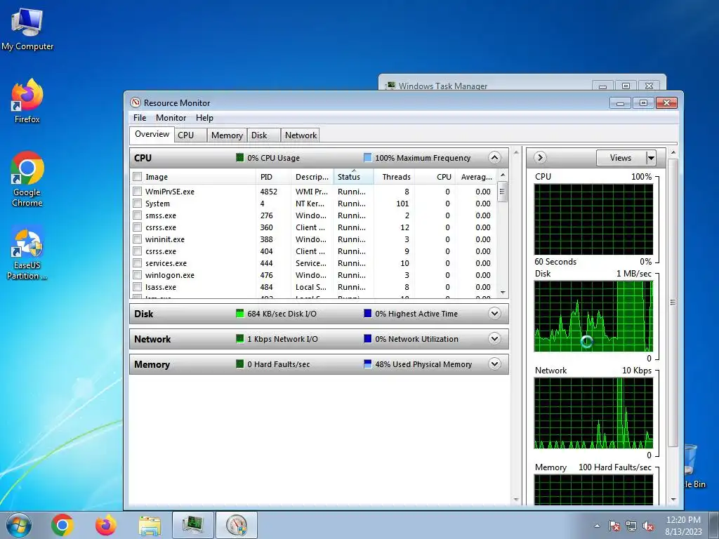Click the muted volume tray icon
The width and height of the screenshot is (719, 539).
pyautogui.click(x=648, y=526)
